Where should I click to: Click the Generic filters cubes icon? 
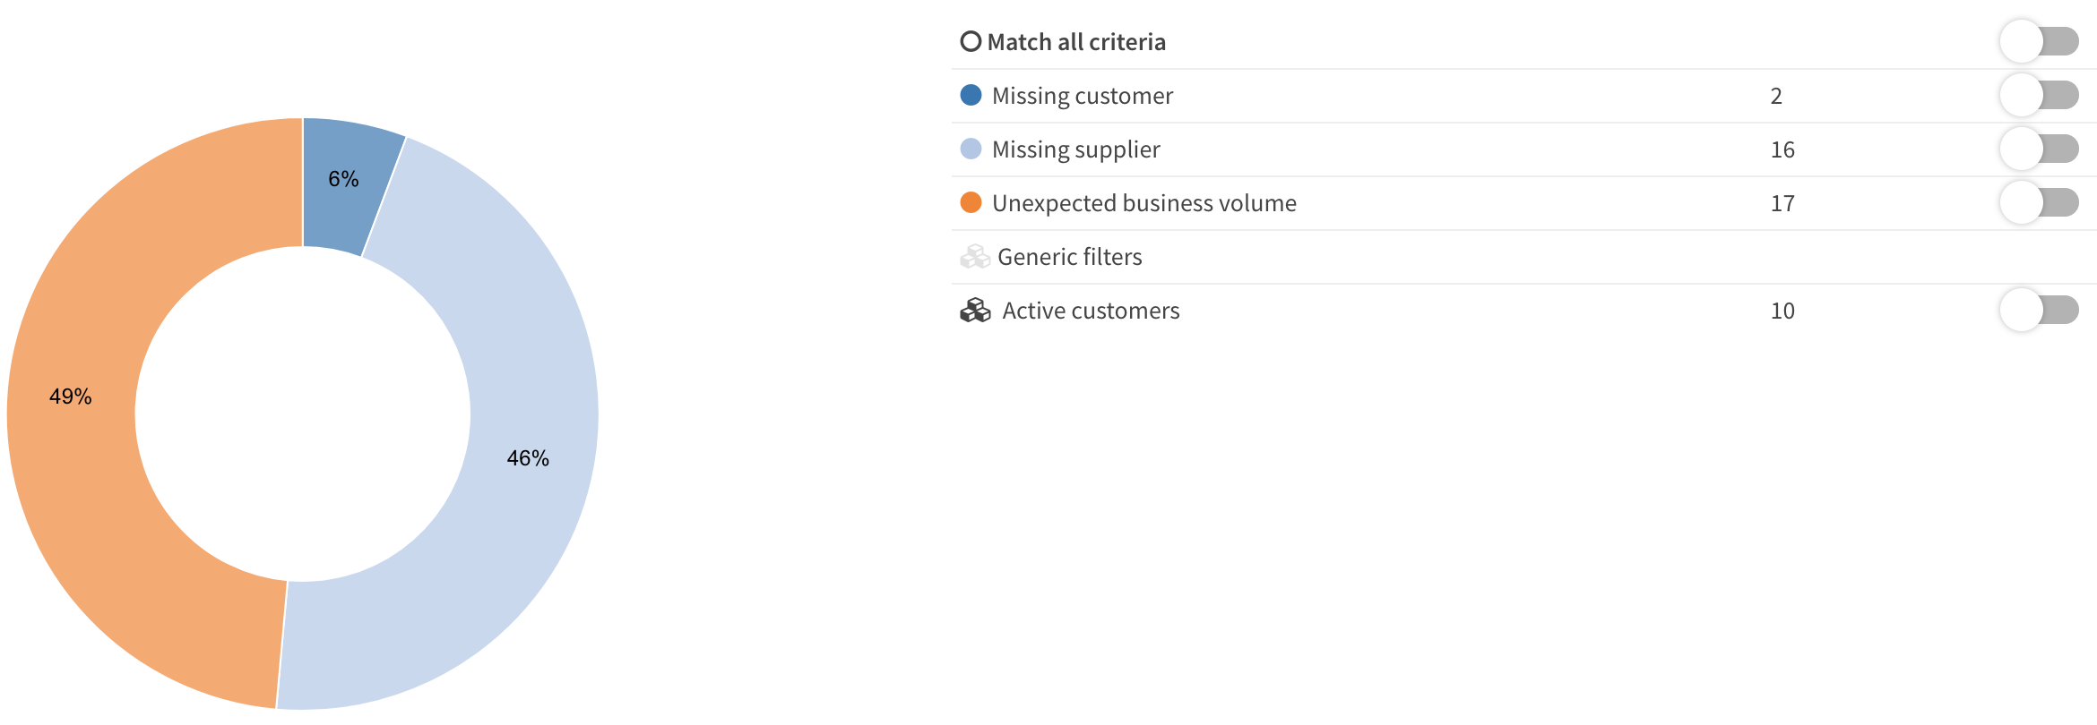pyautogui.click(x=975, y=257)
